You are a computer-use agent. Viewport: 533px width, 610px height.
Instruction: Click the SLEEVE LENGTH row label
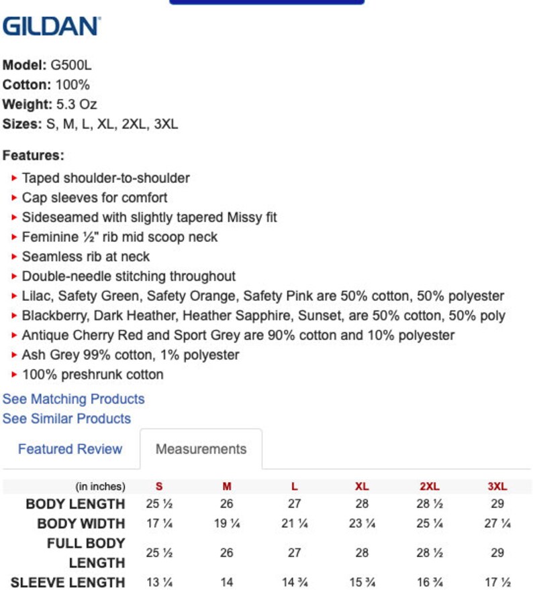point(68,583)
